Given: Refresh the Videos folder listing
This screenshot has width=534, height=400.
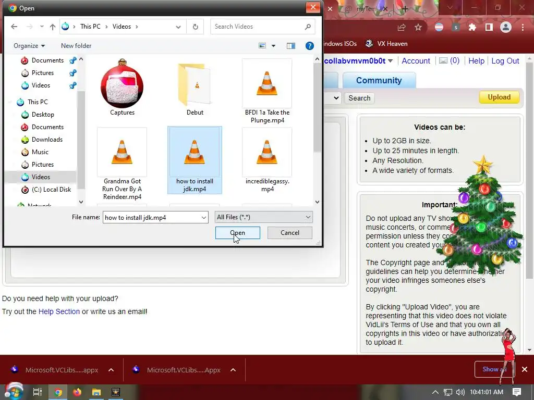Looking at the screenshot, I should click(x=195, y=27).
